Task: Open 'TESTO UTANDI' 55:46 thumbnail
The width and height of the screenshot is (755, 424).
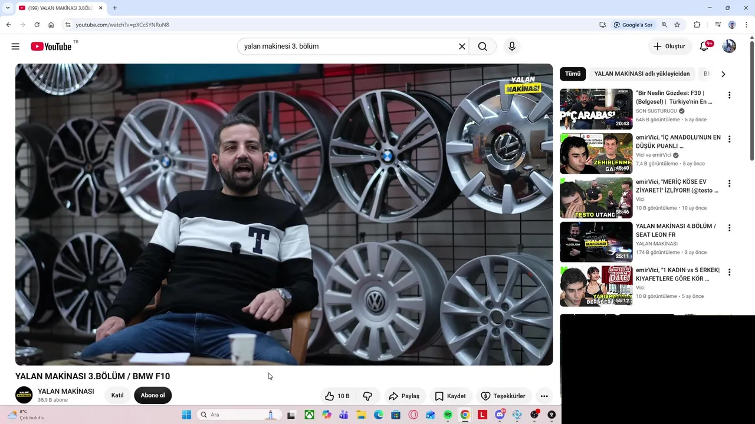Action: pyautogui.click(x=596, y=197)
